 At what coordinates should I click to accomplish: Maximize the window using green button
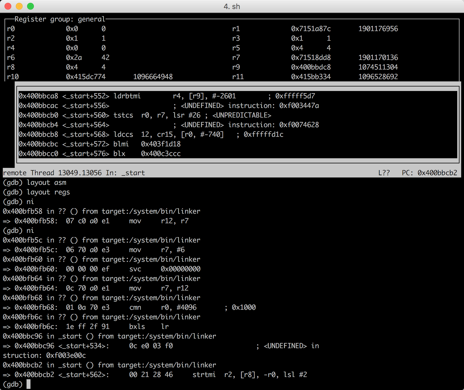pos(30,6)
